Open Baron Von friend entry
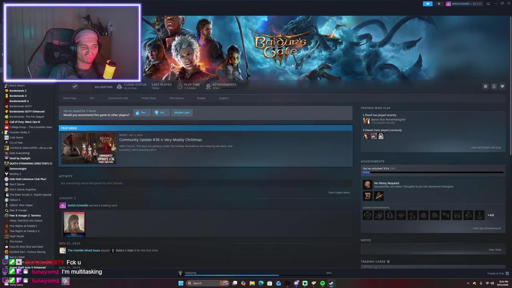Image resolution: width=512 pixels, height=288 pixels. (388, 121)
